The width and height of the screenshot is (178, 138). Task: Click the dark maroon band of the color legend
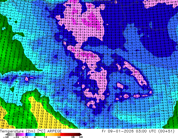tap(78, 134)
